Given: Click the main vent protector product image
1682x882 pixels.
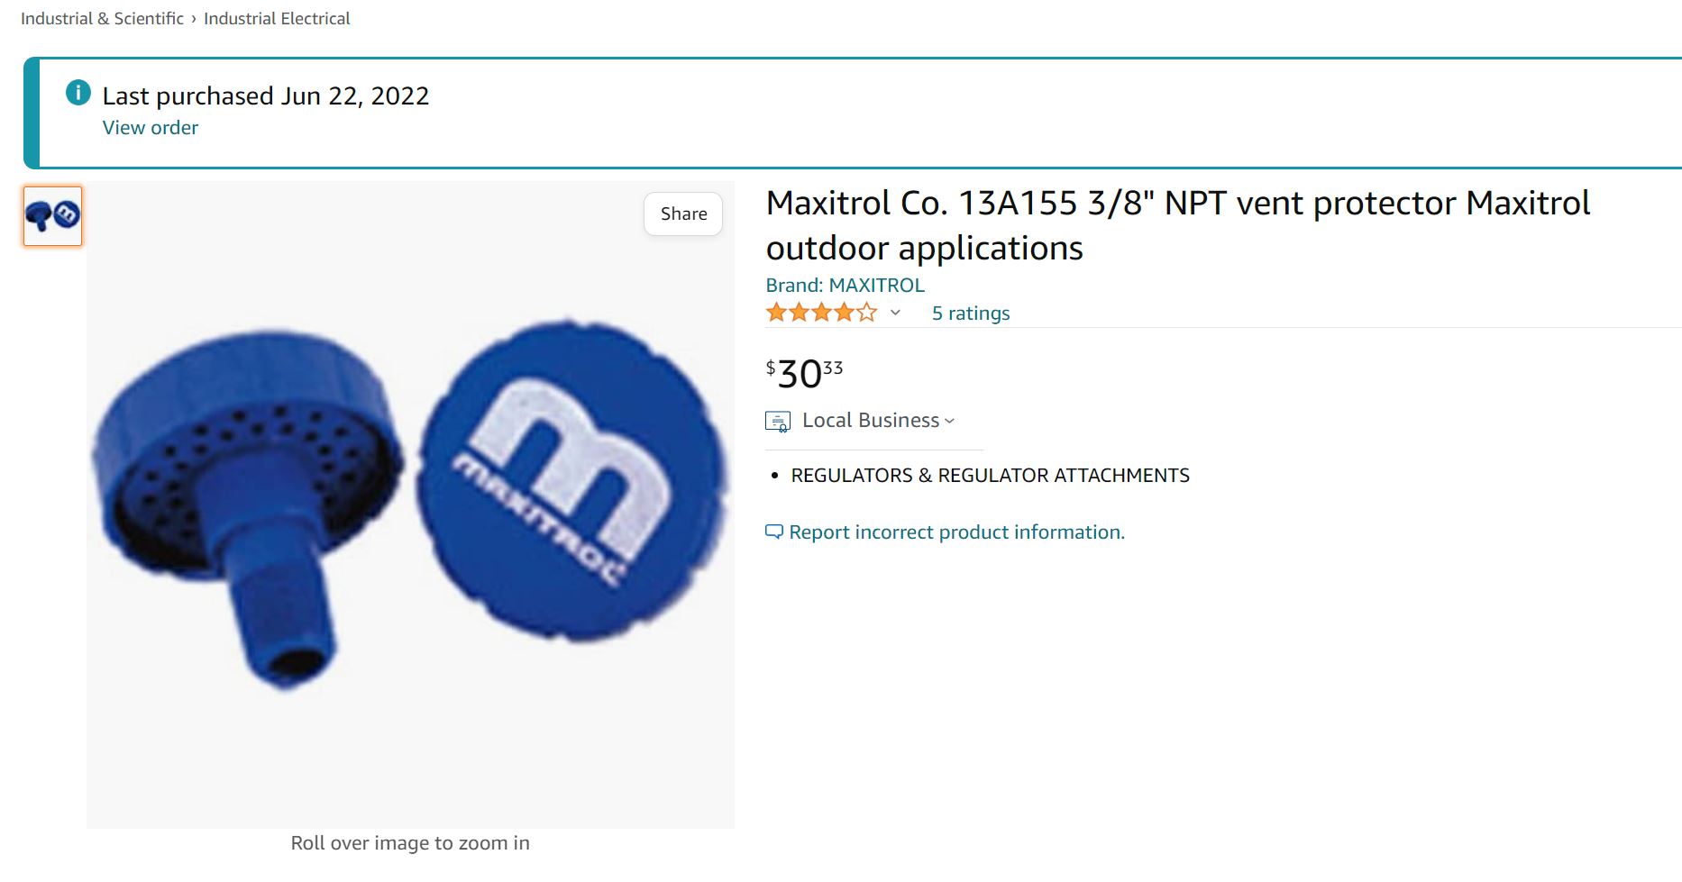Looking at the screenshot, I should point(410,505).
